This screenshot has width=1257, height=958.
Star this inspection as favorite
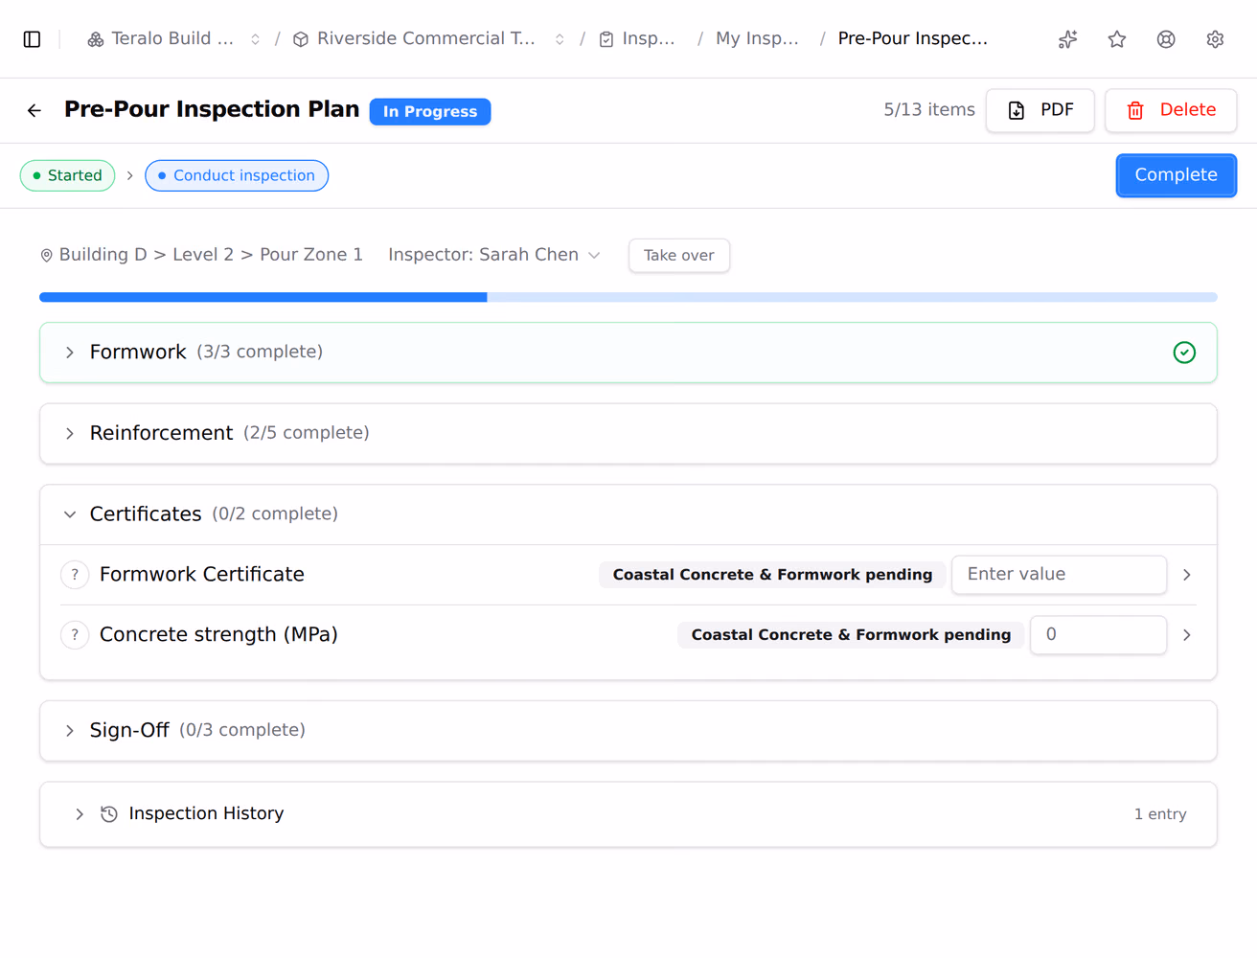(x=1117, y=39)
